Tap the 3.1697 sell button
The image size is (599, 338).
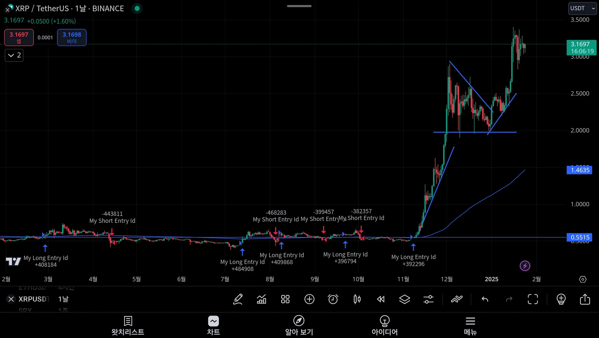[19, 38]
